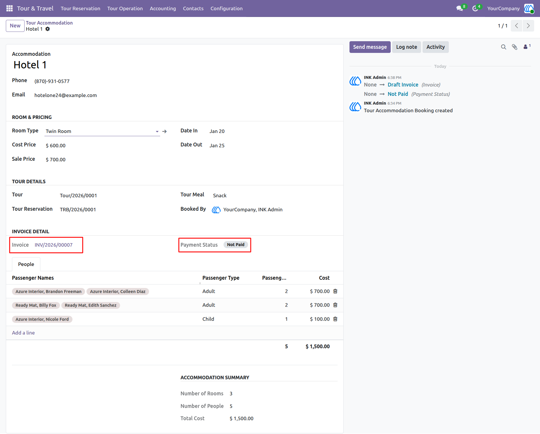Click Tour/2026/0001 tour value

pos(78,196)
